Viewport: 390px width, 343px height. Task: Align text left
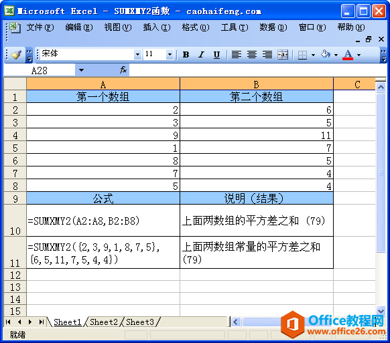point(237,54)
